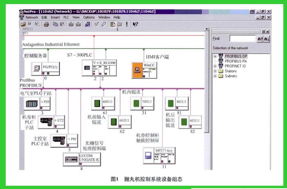The width and height of the screenshot is (287, 189).
Task: Select the Subnets folder in catalog
Action: [231, 76]
